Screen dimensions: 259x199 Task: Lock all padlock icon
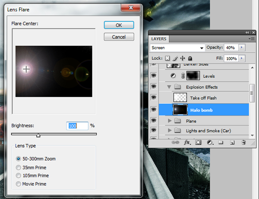coord(190,58)
